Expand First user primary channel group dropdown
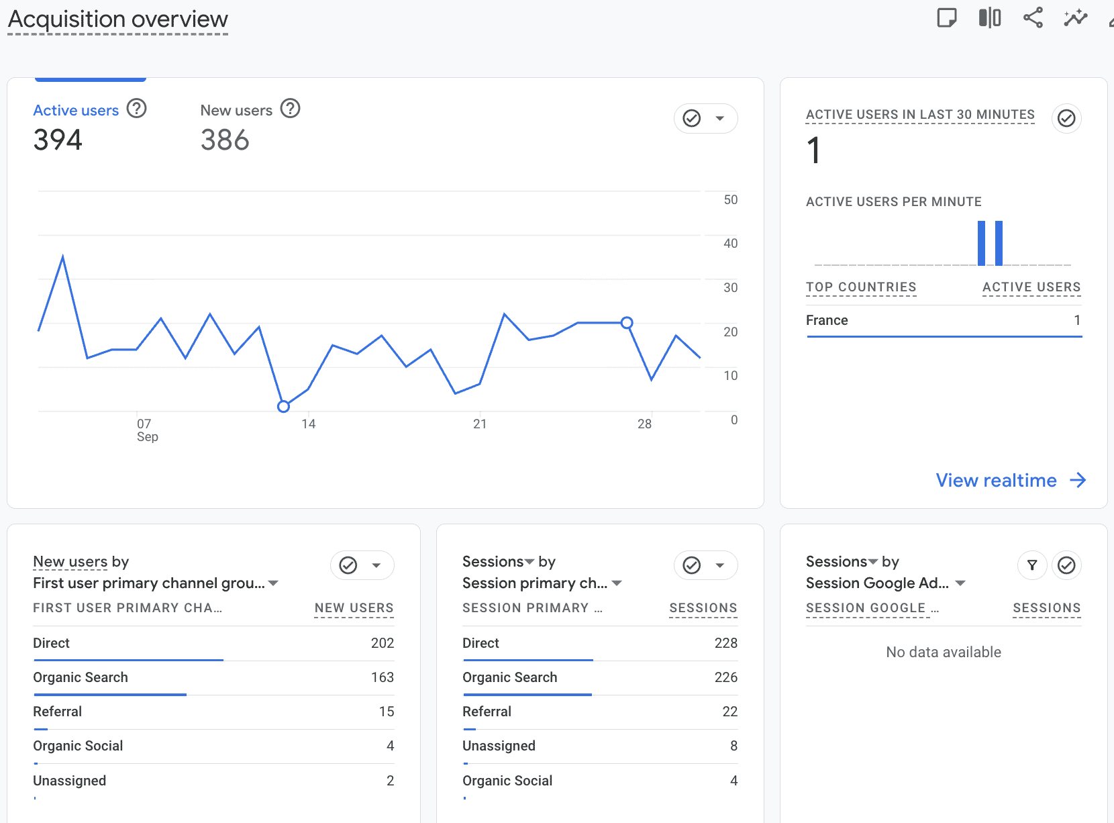 pos(274,583)
